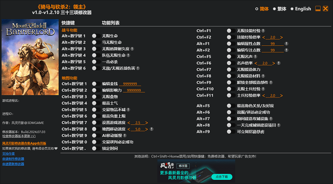
Task: Decrease 设置游戏速度 with left arrow
Action: pos(129,123)
